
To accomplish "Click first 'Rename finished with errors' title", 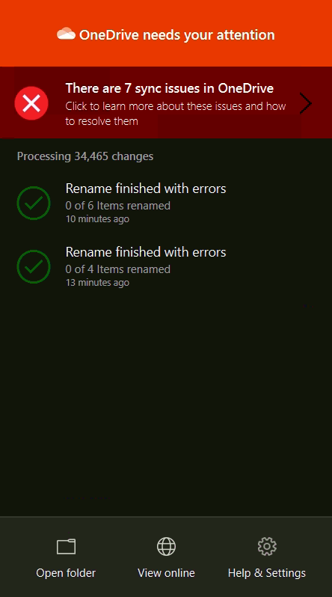I will click(x=146, y=189).
